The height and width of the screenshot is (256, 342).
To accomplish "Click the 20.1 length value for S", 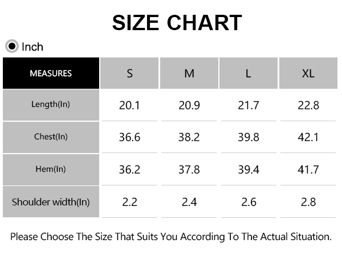I will [x=129, y=105].
